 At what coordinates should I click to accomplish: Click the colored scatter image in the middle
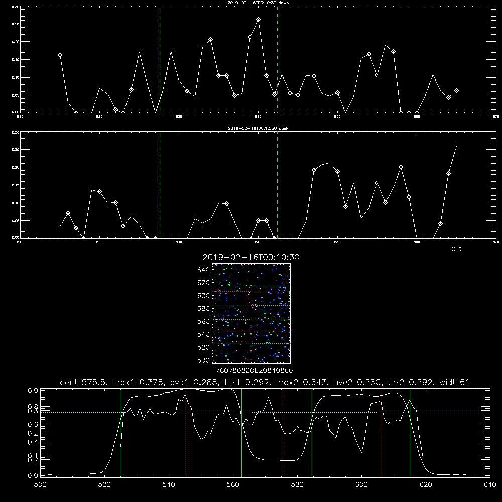pyautogui.click(x=252, y=313)
